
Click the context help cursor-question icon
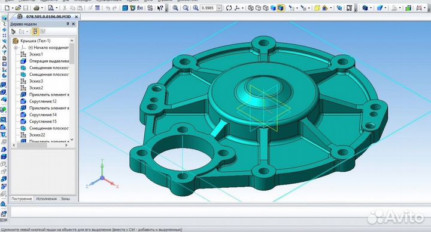point(160,8)
